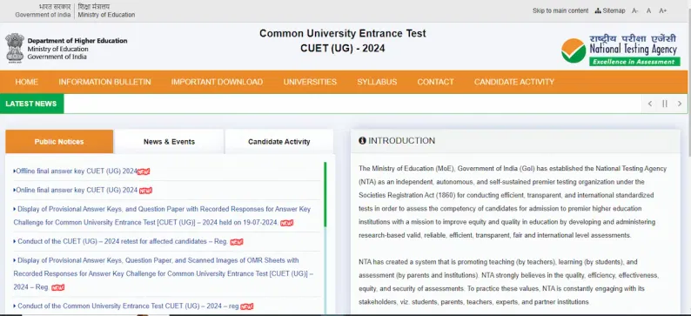This screenshot has width=691, height=316.
Task: Select the Public Notices tab
Action: pos(59,142)
